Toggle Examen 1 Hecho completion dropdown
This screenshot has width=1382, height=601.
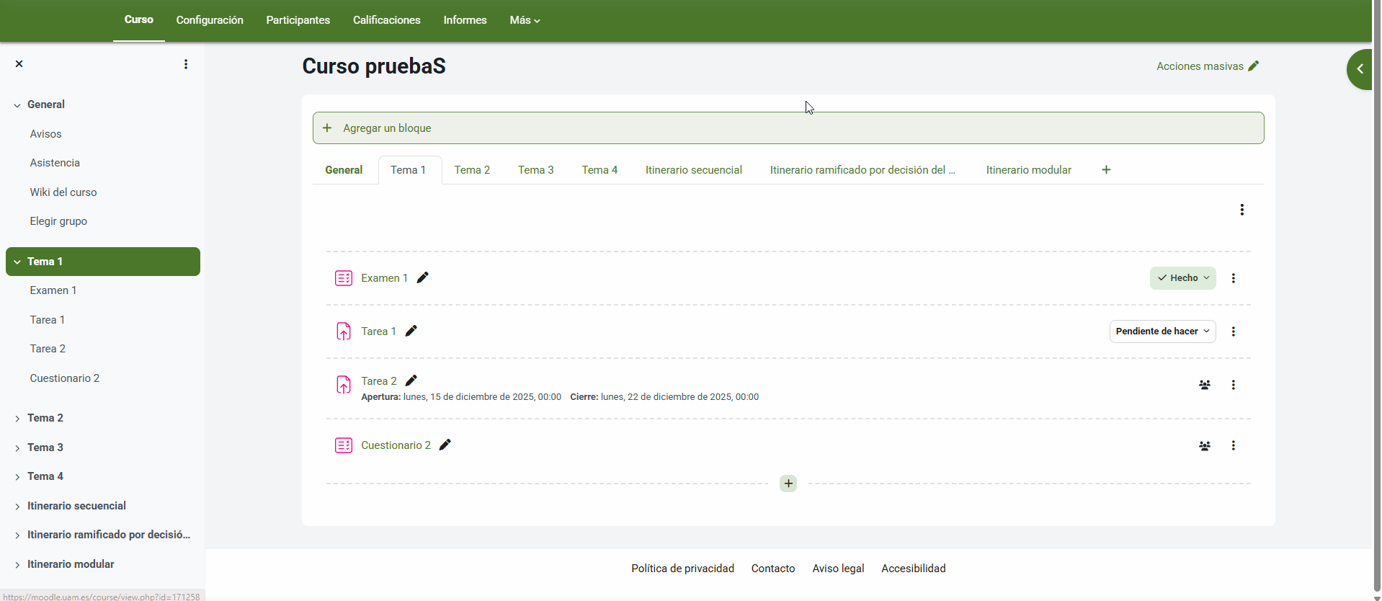[1182, 278]
